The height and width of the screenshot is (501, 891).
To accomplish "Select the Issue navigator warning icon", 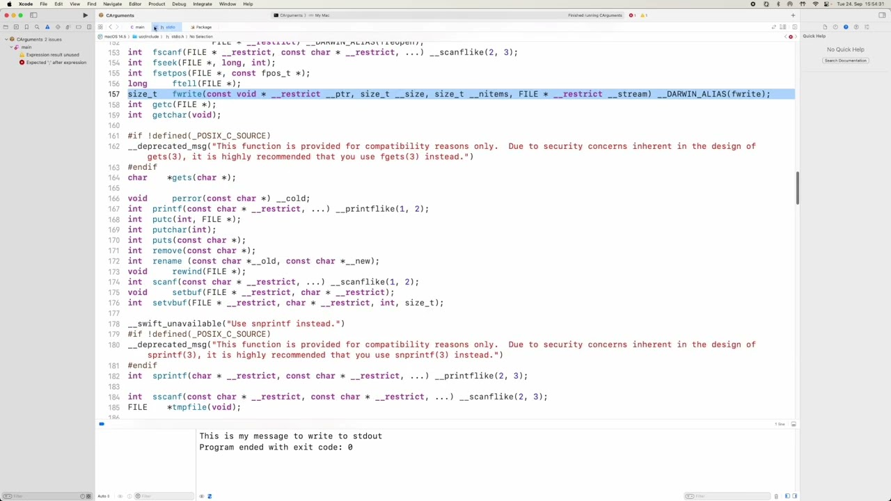I will pos(47,27).
